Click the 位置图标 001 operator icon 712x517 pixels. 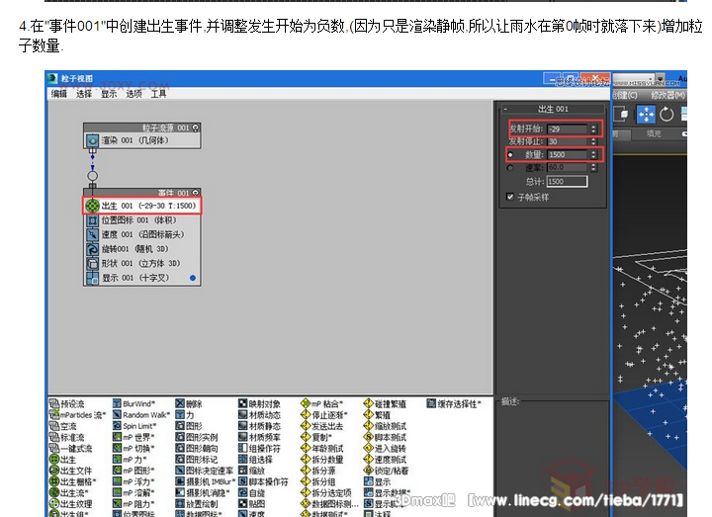coord(92,220)
